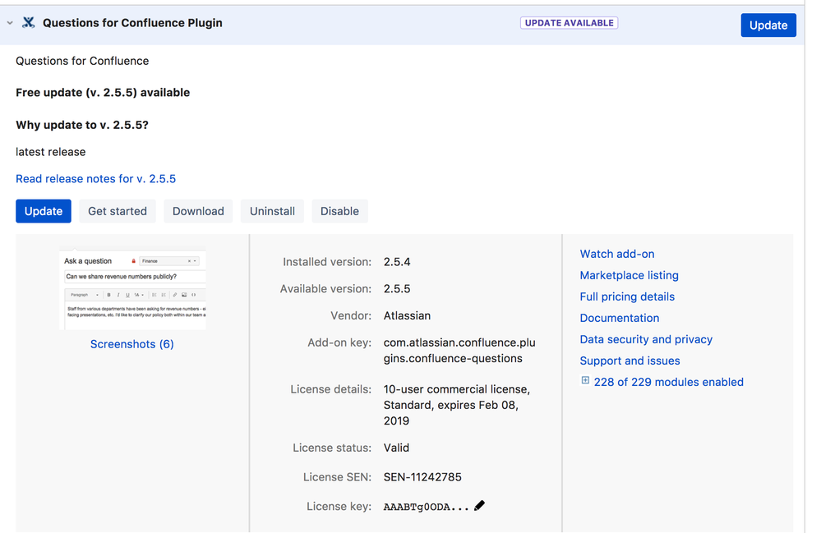Click the Questions for Confluence plugin logo icon
This screenshot has width=821, height=533.
click(x=28, y=22)
